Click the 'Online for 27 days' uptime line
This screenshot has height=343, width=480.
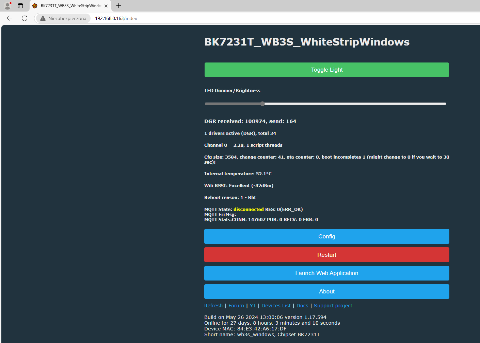pyautogui.click(x=272, y=323)
